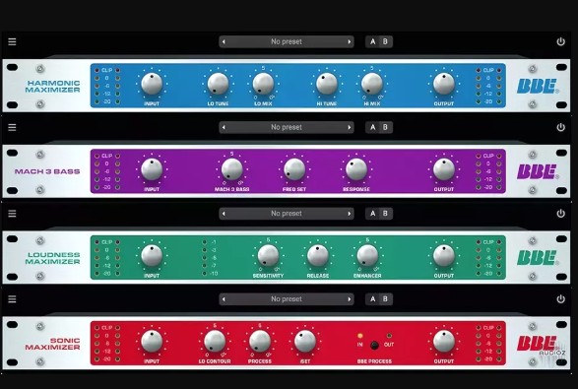578x389 pixels.
Task: Click the Mach 3 Bass amount knob
Action: 231,169
